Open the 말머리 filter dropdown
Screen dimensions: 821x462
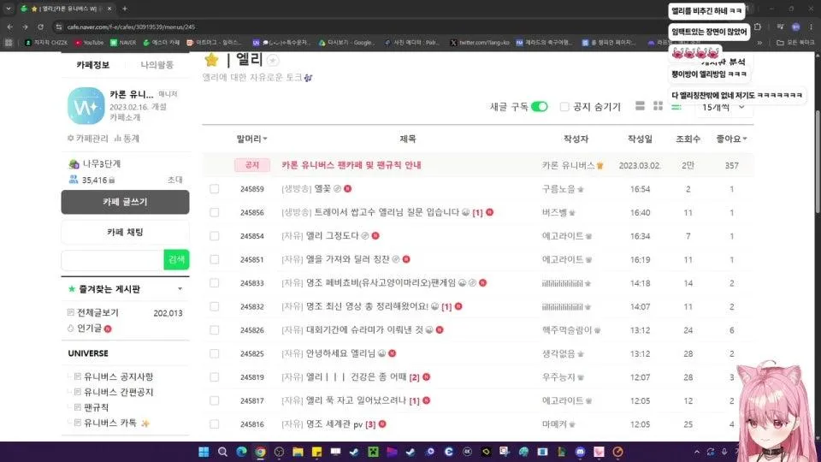251,139
